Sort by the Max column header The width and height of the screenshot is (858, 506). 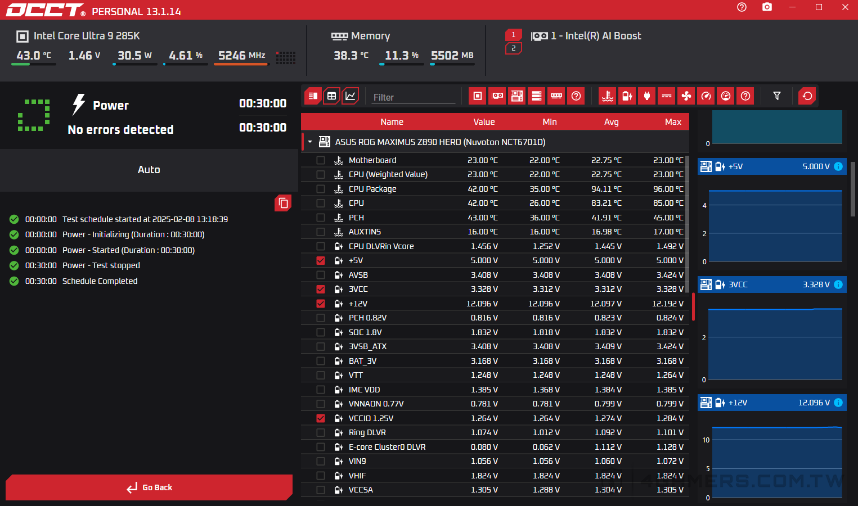pos(673,122)
